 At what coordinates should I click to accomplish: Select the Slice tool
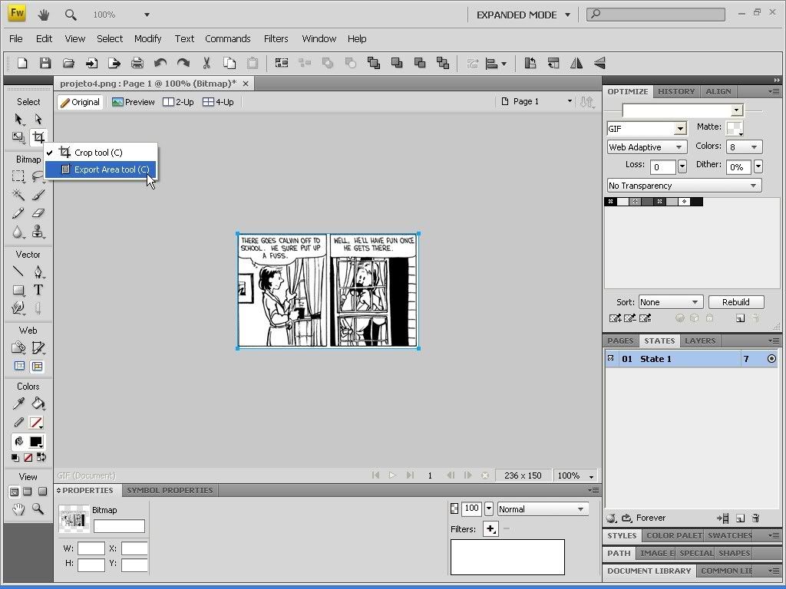click(x=38, y=347)
